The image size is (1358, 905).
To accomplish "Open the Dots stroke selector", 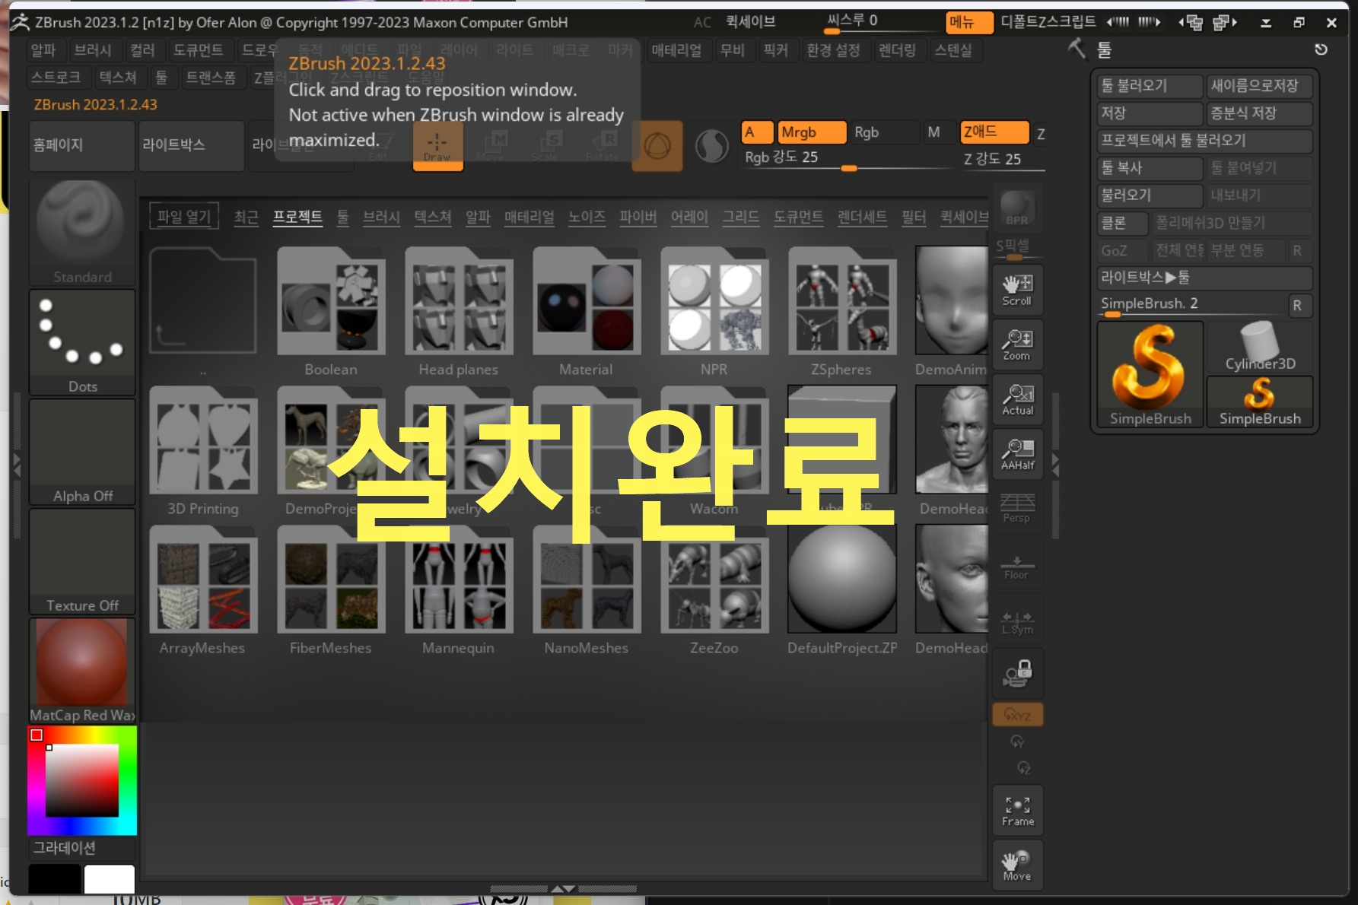I will pos(82,342).
